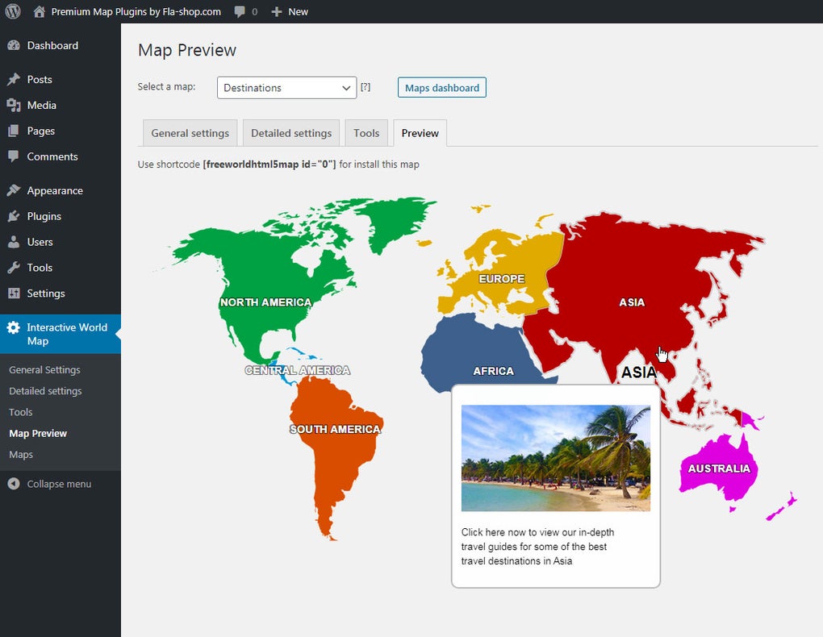Switch to the General settings tab
The height and width of the screenshot is (637, 823).
pyautogui.click(x=190, y=133)
